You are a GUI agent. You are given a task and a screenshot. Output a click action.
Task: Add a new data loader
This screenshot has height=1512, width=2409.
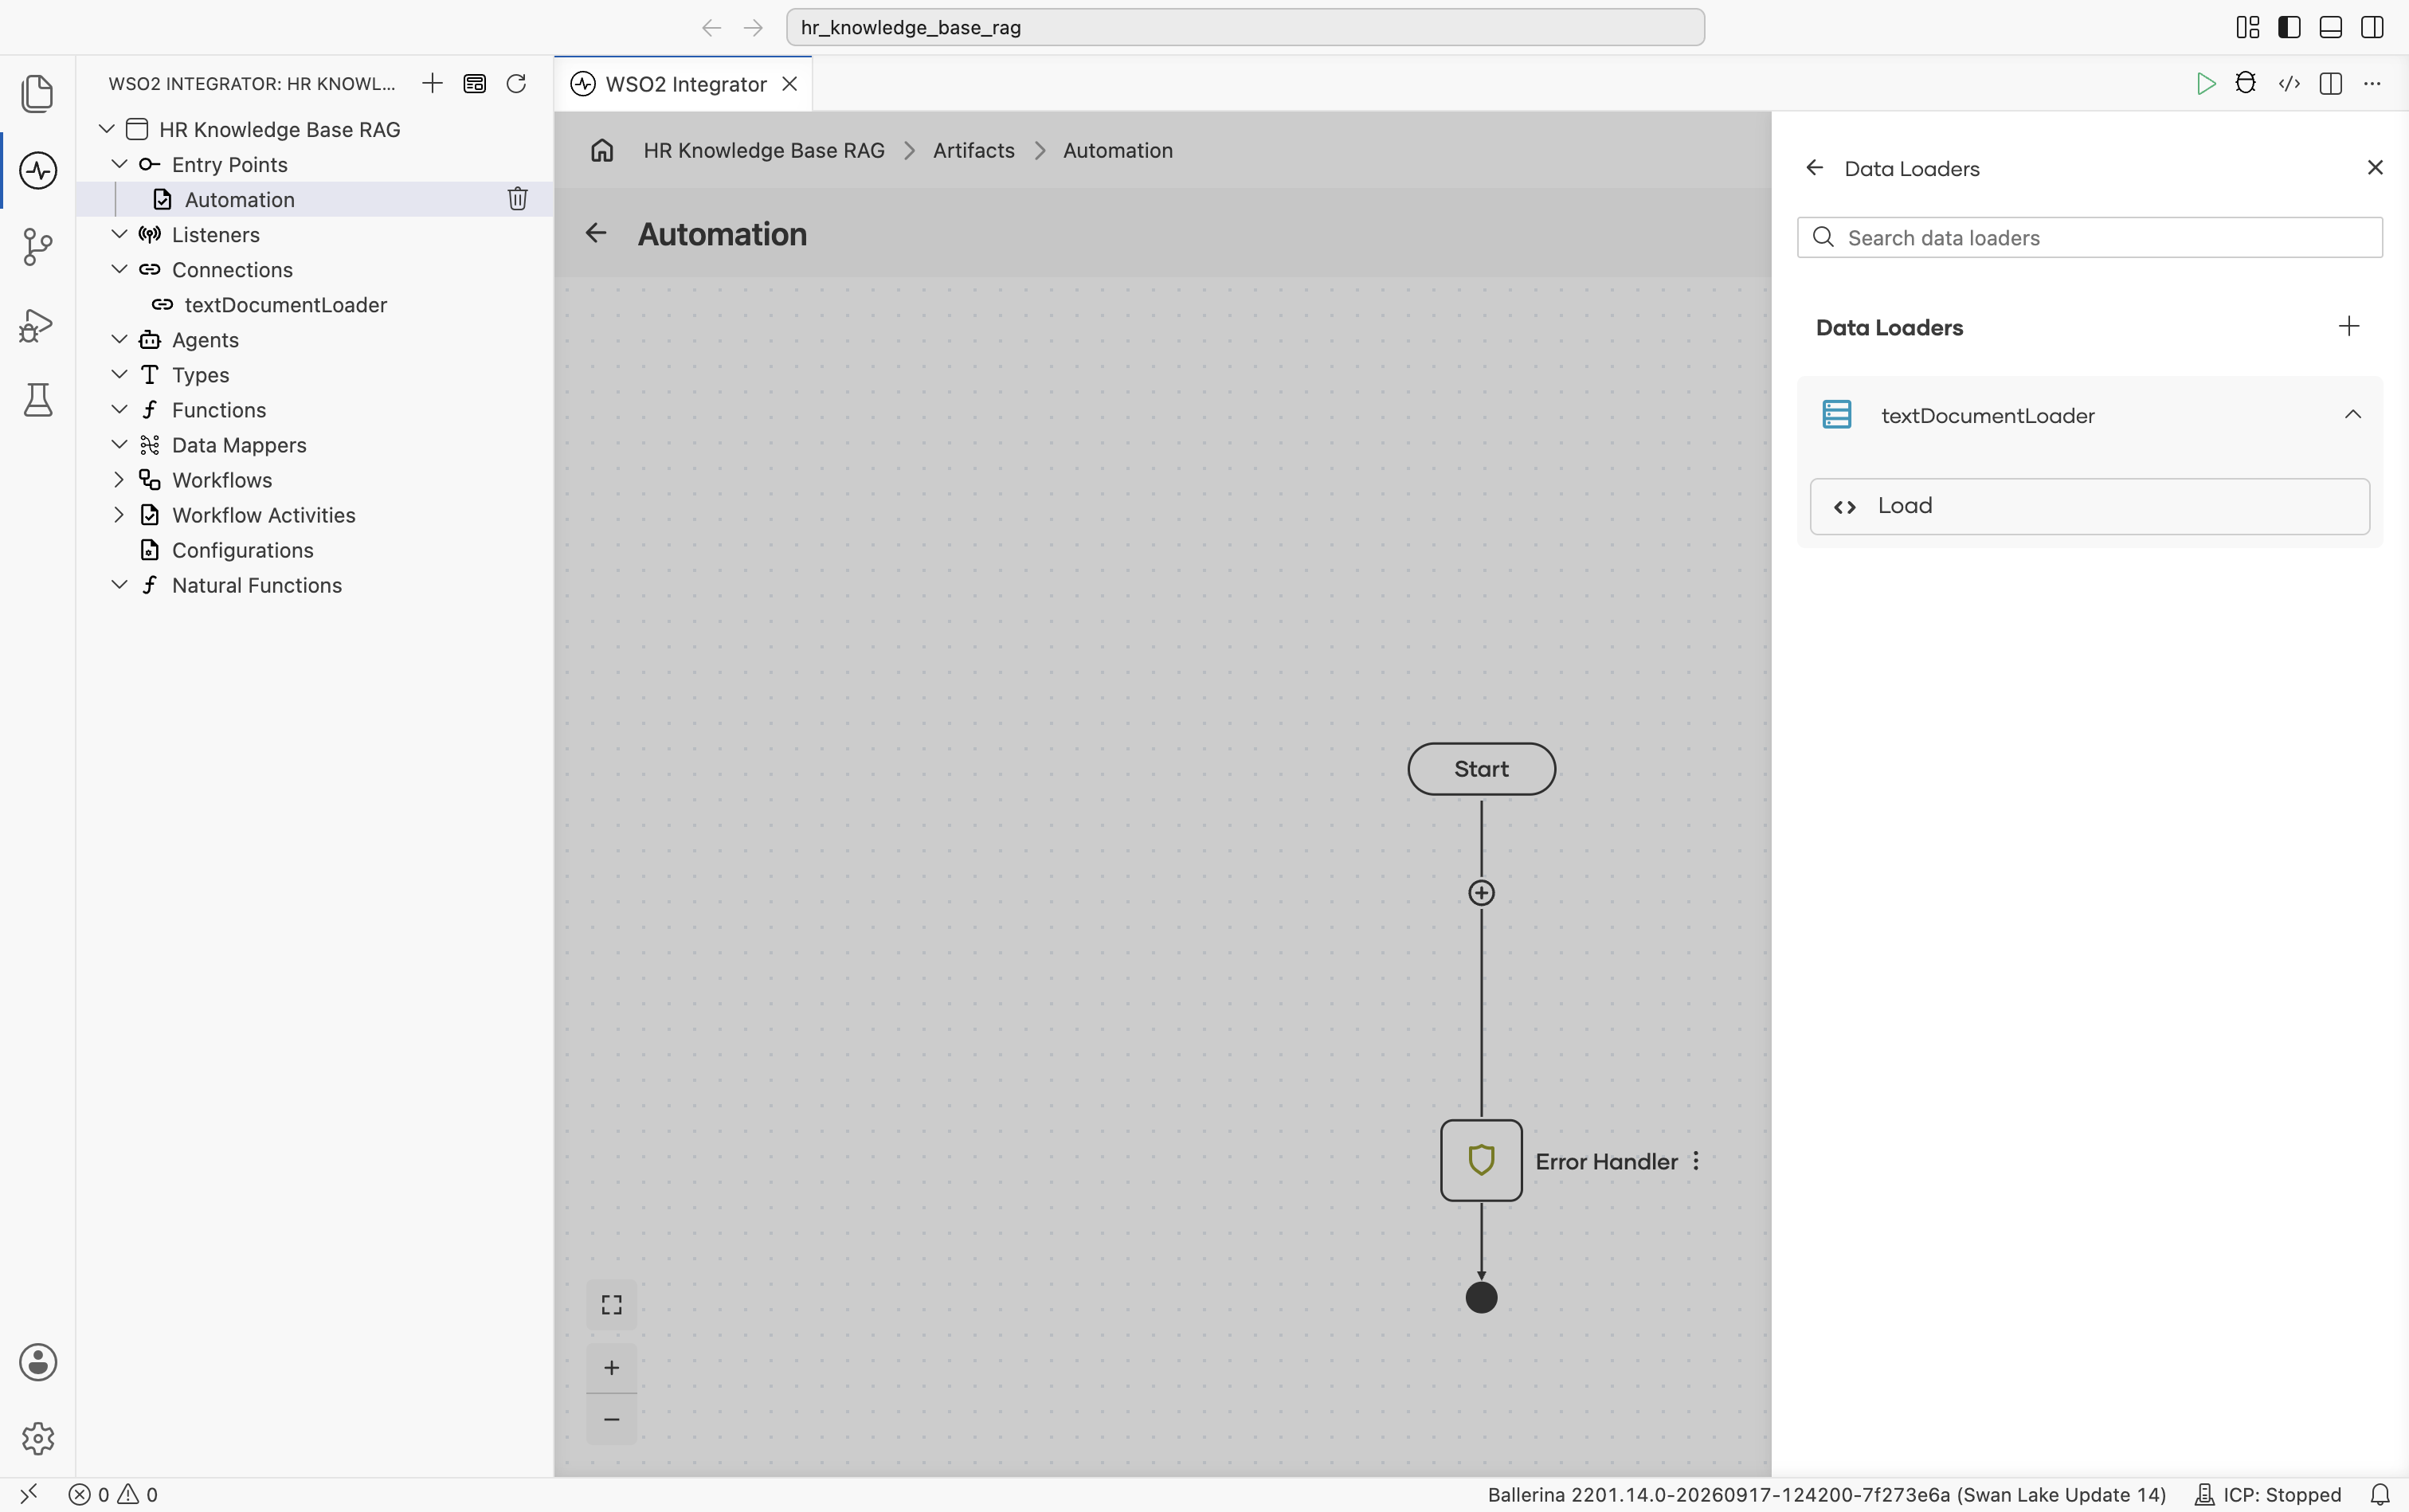pos(2348,326)
